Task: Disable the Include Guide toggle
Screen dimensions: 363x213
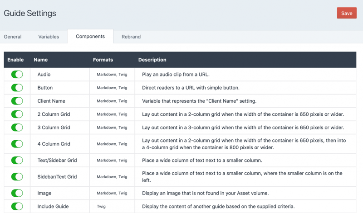Action: (x=17, y=206)
